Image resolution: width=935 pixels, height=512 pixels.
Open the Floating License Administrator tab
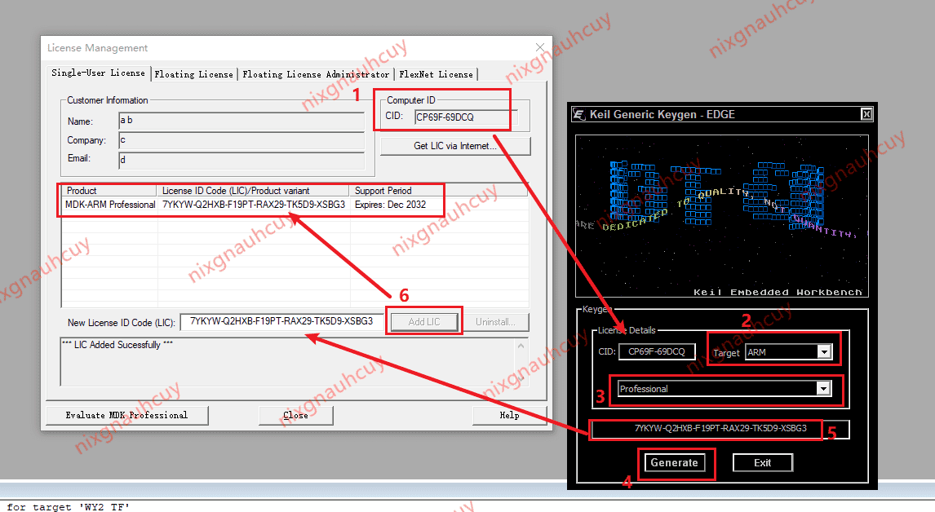click(316, 74)
